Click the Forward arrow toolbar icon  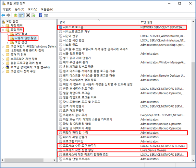(8, 15)
